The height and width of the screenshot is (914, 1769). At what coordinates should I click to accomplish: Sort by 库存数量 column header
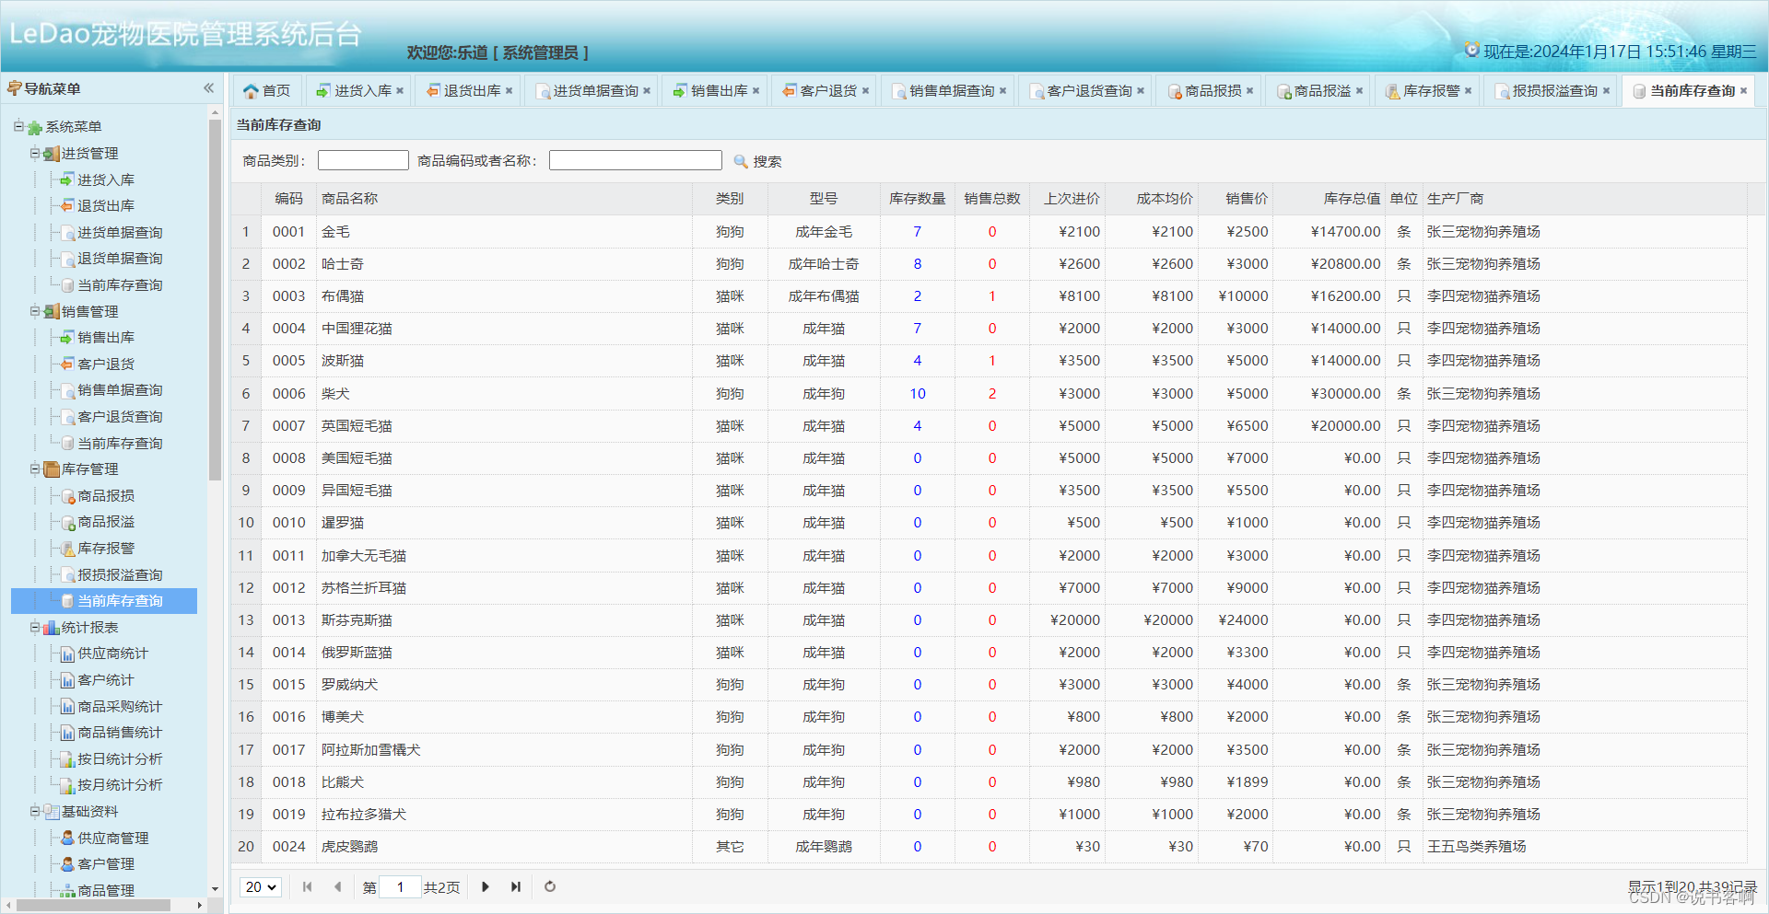917,199
